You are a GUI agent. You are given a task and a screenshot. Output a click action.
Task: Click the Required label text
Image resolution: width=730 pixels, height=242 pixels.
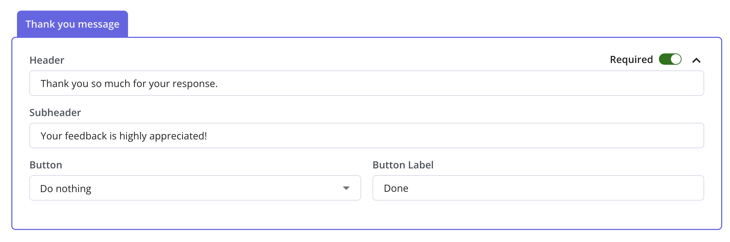pyautogui.click(x=631, y=59)
